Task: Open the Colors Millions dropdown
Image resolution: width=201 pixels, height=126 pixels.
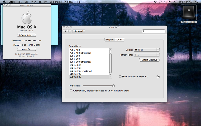Action: (x=147, y=50)
